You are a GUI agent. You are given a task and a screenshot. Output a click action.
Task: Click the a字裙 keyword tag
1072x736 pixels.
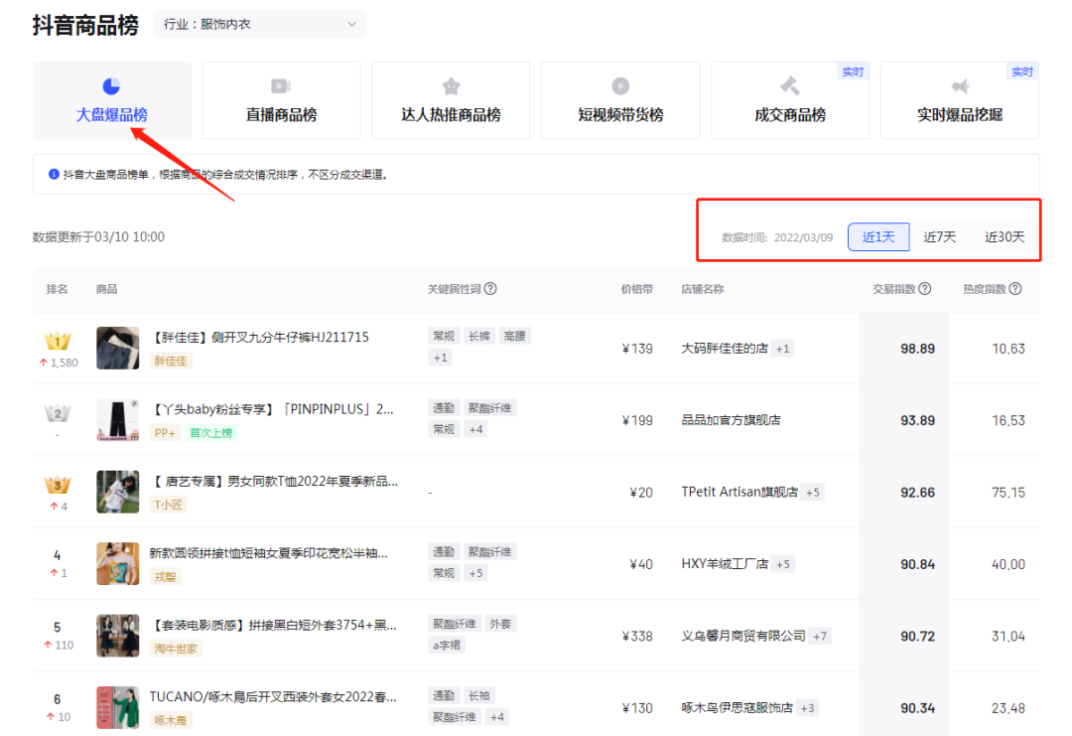pyautogui.click(x=447, y=645)
